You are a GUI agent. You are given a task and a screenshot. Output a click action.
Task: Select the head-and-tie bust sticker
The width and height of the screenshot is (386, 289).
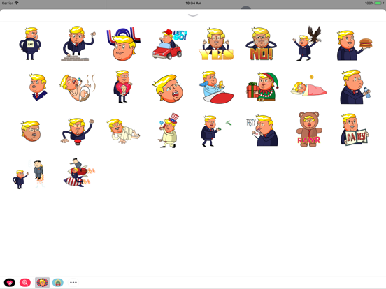(38, 87)
